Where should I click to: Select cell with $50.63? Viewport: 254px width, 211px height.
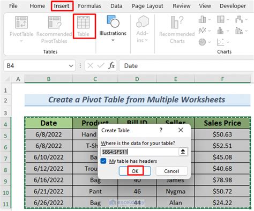tap(222, 134)
